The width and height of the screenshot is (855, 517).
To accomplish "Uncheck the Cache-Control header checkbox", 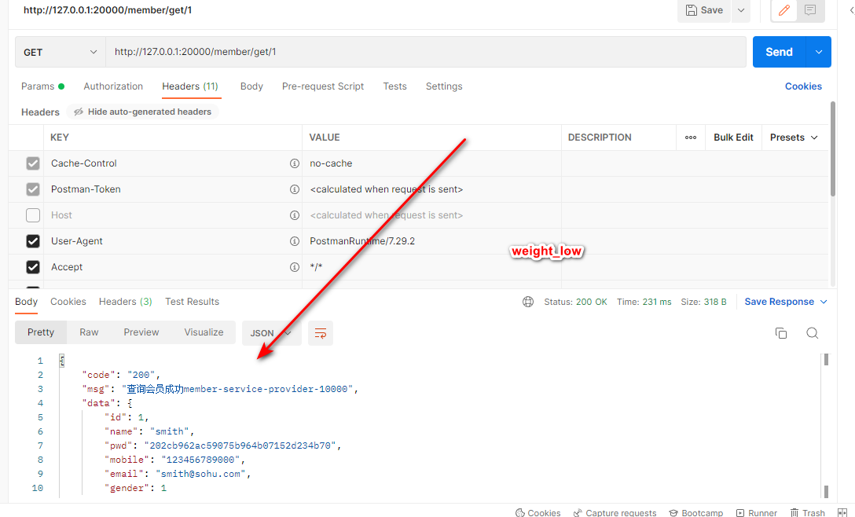I will [33, 163].
